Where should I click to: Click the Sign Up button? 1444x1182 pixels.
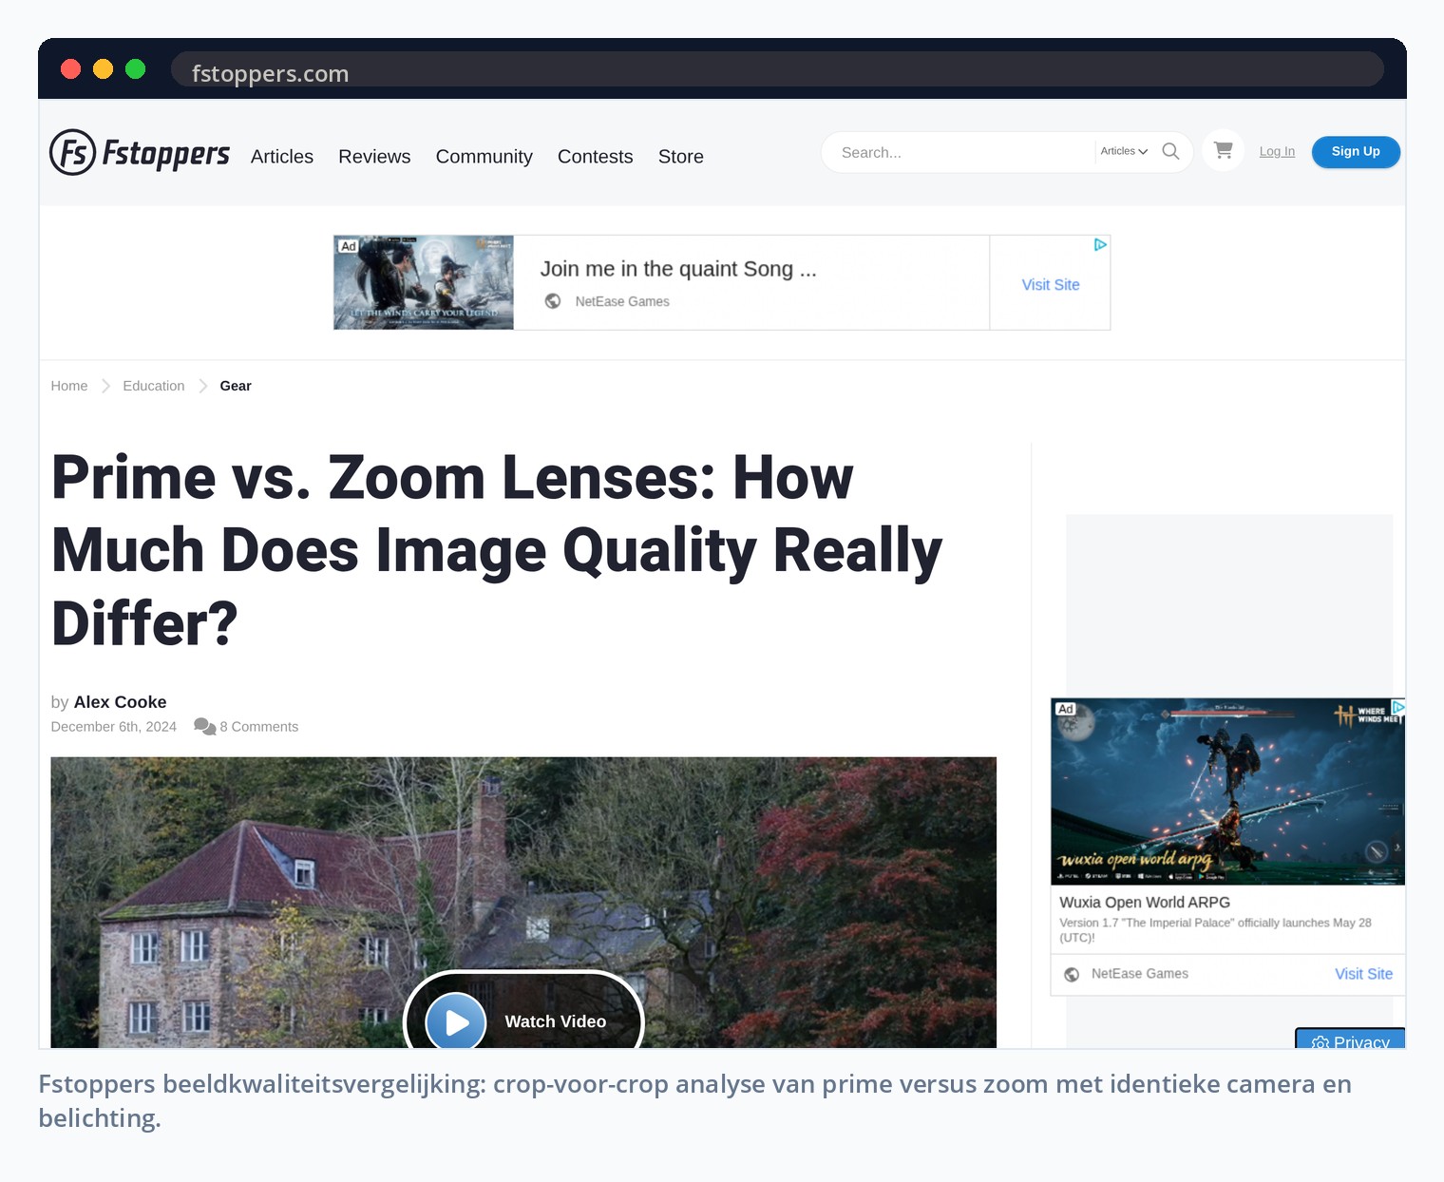coord(1356,151)
